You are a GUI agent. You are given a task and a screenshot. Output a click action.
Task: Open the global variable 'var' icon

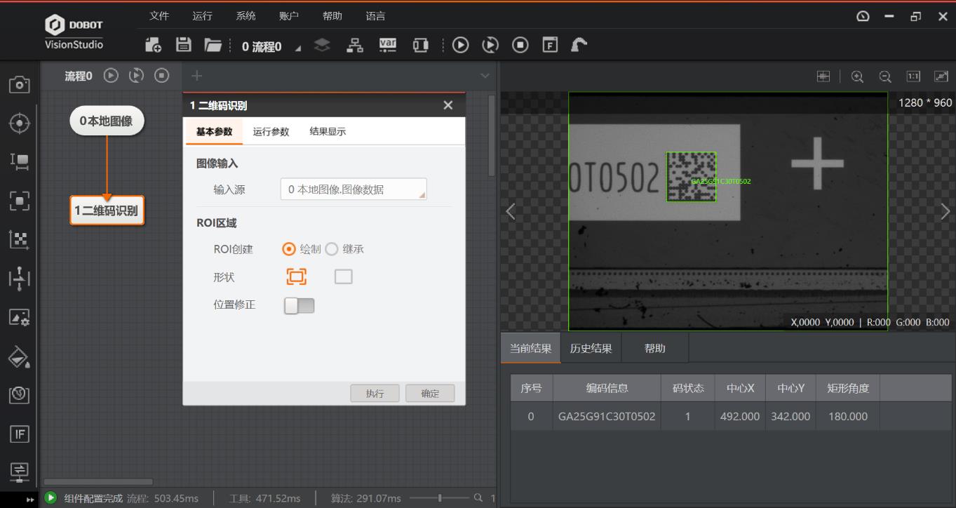(388, 45)
